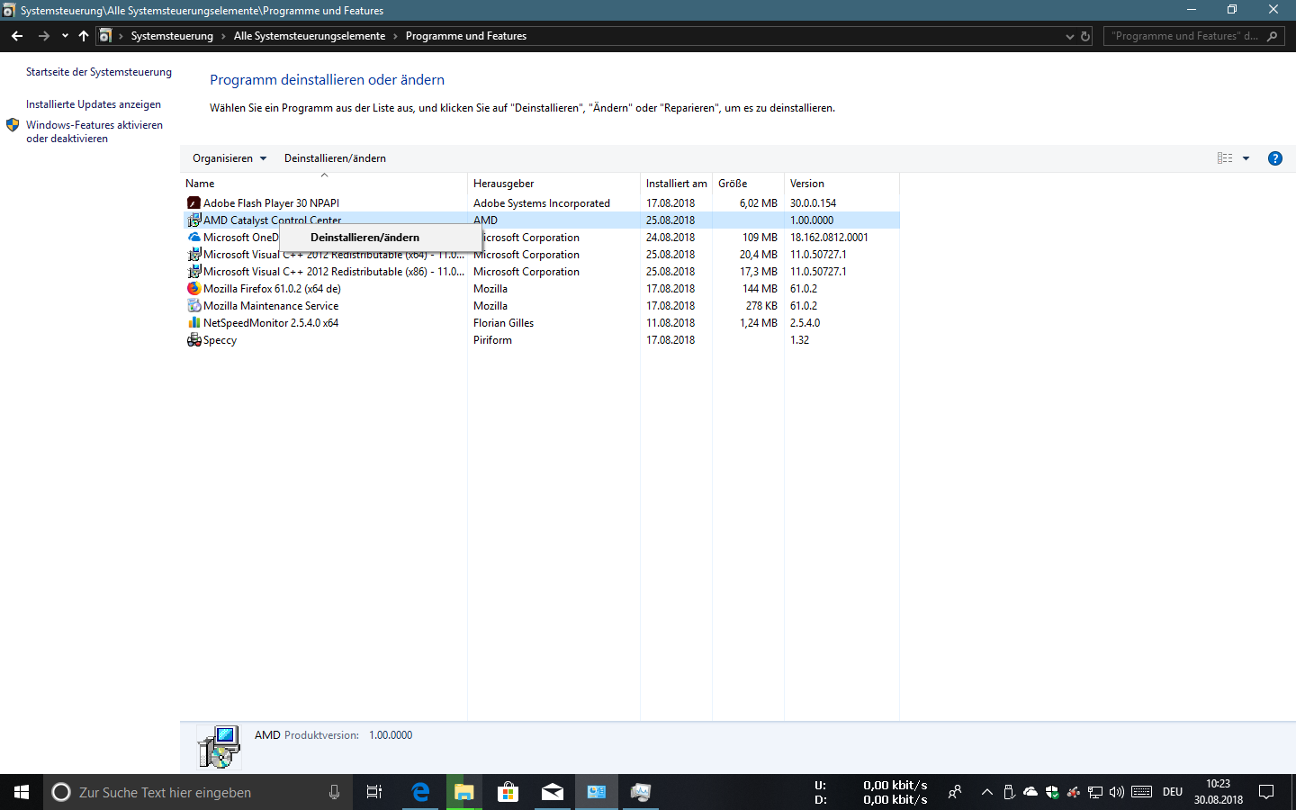Click Adobe Systems Incorporated publisher cell
1296x810 pixels.
click(542, 203)
